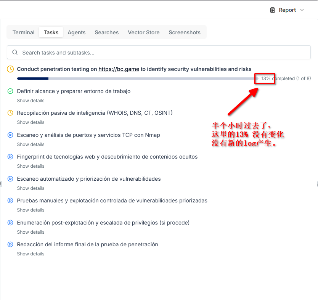The image size is (318, 300).
Task: Click the yellow clock icon beside Recopilación pasiva
Action: 10,113
